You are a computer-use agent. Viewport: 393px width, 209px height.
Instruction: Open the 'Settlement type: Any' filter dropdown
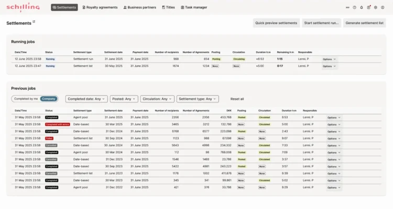(x=198, y=99)
